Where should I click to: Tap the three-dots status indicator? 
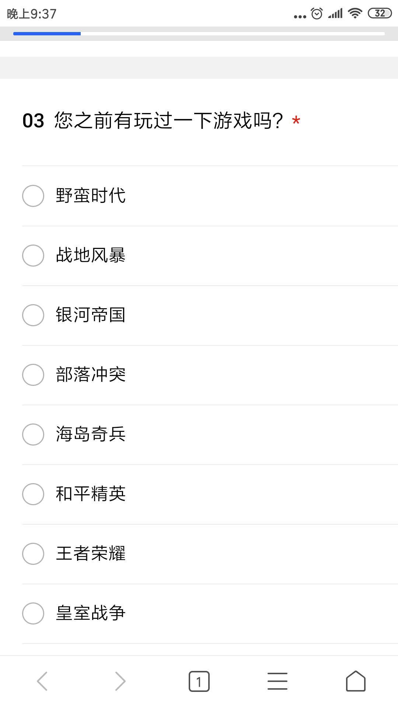click(x=300, y=17)
